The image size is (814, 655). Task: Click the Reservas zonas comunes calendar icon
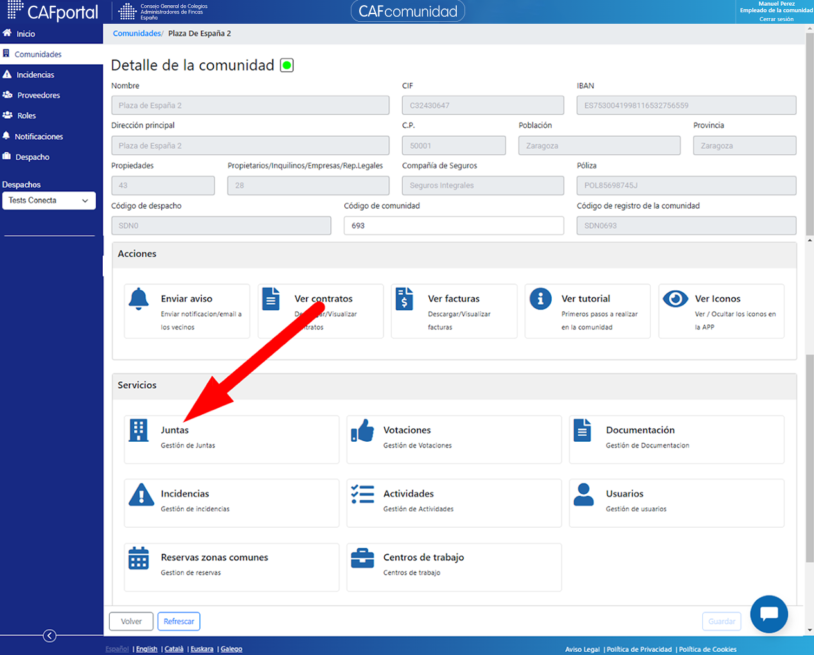coord(139,558)
